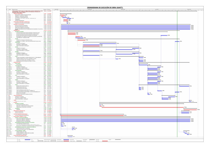This screenshot has height=148, width=210.
Task: Select the 'TRABAJOS PRELIMINARES' summary row
Action: [x=30, y=14]
